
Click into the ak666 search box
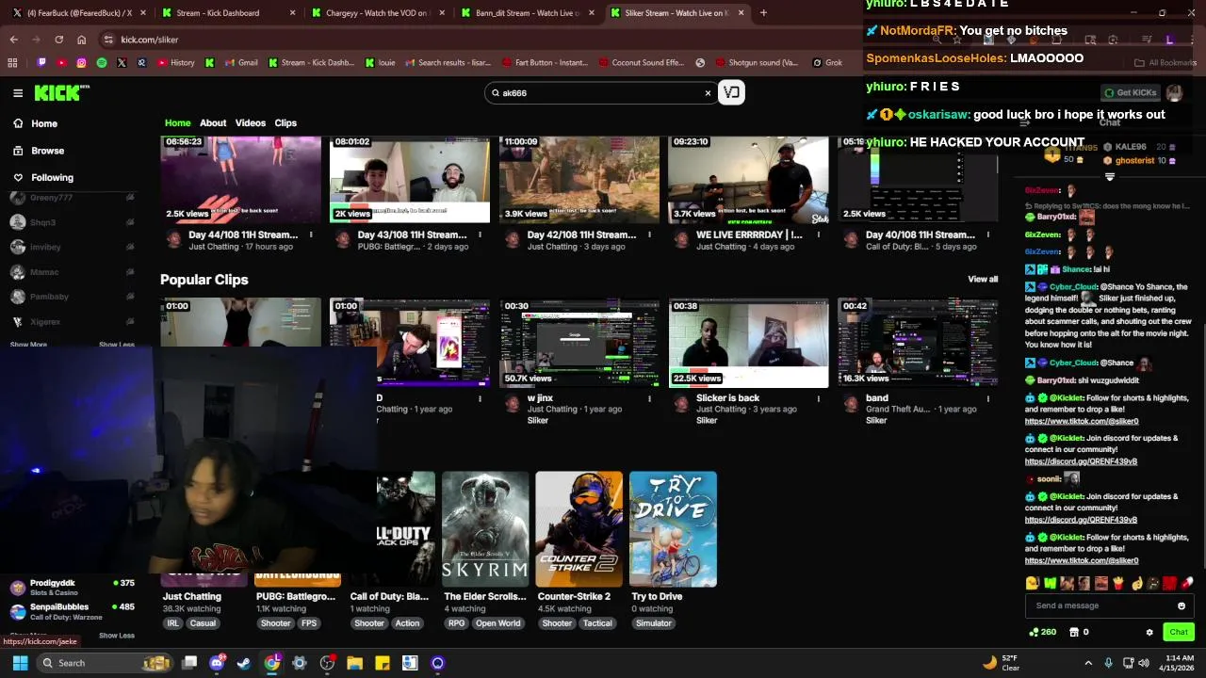tap(599, 93)
